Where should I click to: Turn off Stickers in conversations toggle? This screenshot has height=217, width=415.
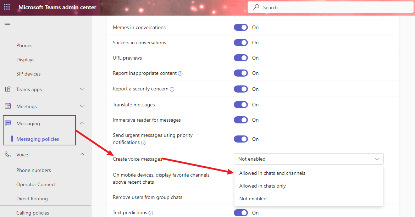coord(240,43)
